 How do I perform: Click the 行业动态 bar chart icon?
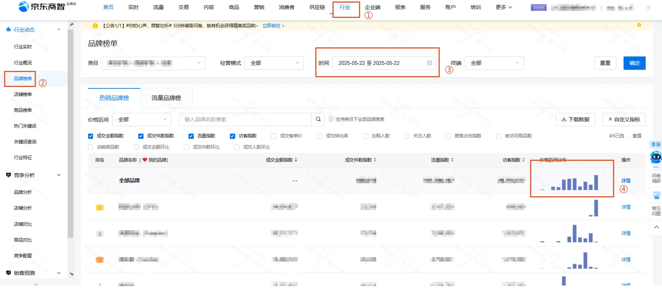point(9,29)
